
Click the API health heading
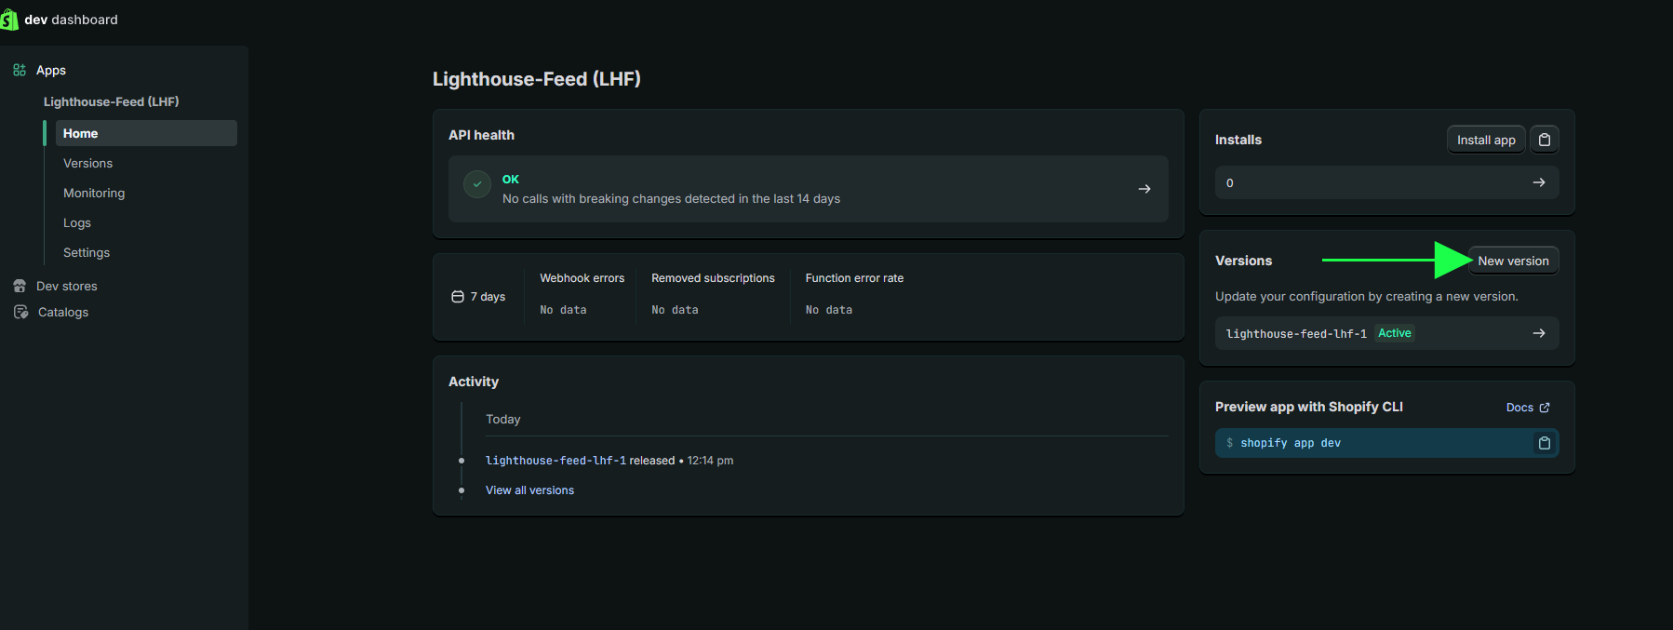click(x=481, y=135)
